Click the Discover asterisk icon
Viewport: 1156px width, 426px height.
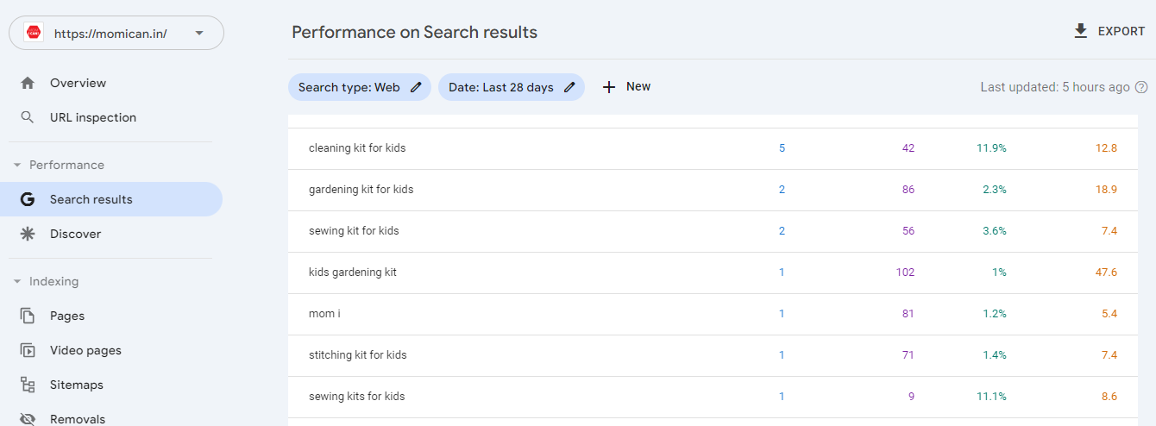[28, 234]
